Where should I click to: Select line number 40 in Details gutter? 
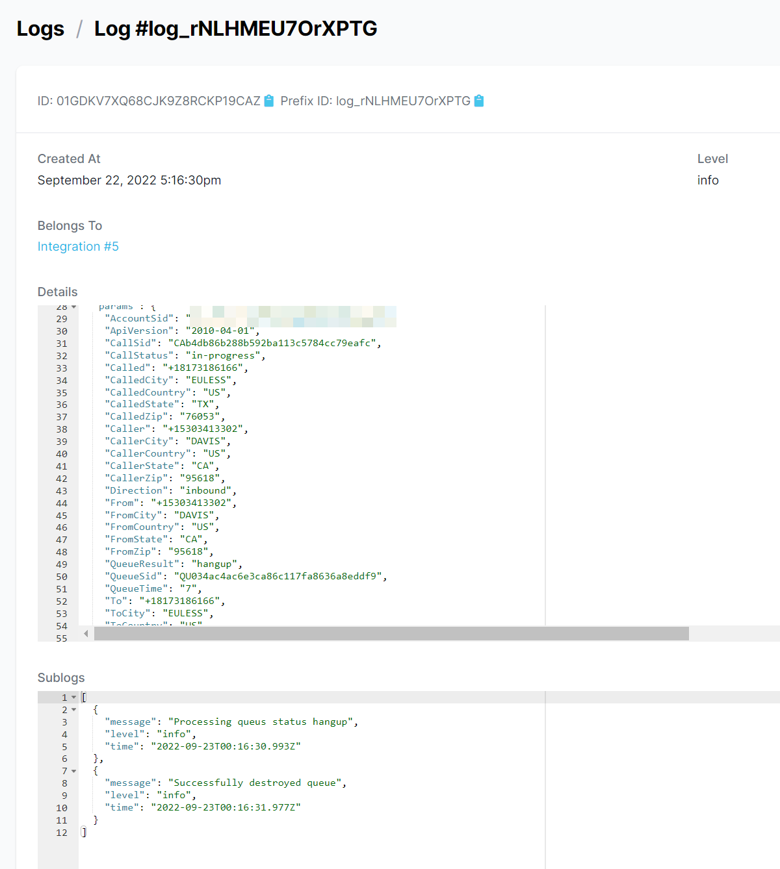click(x=61, y=454)
